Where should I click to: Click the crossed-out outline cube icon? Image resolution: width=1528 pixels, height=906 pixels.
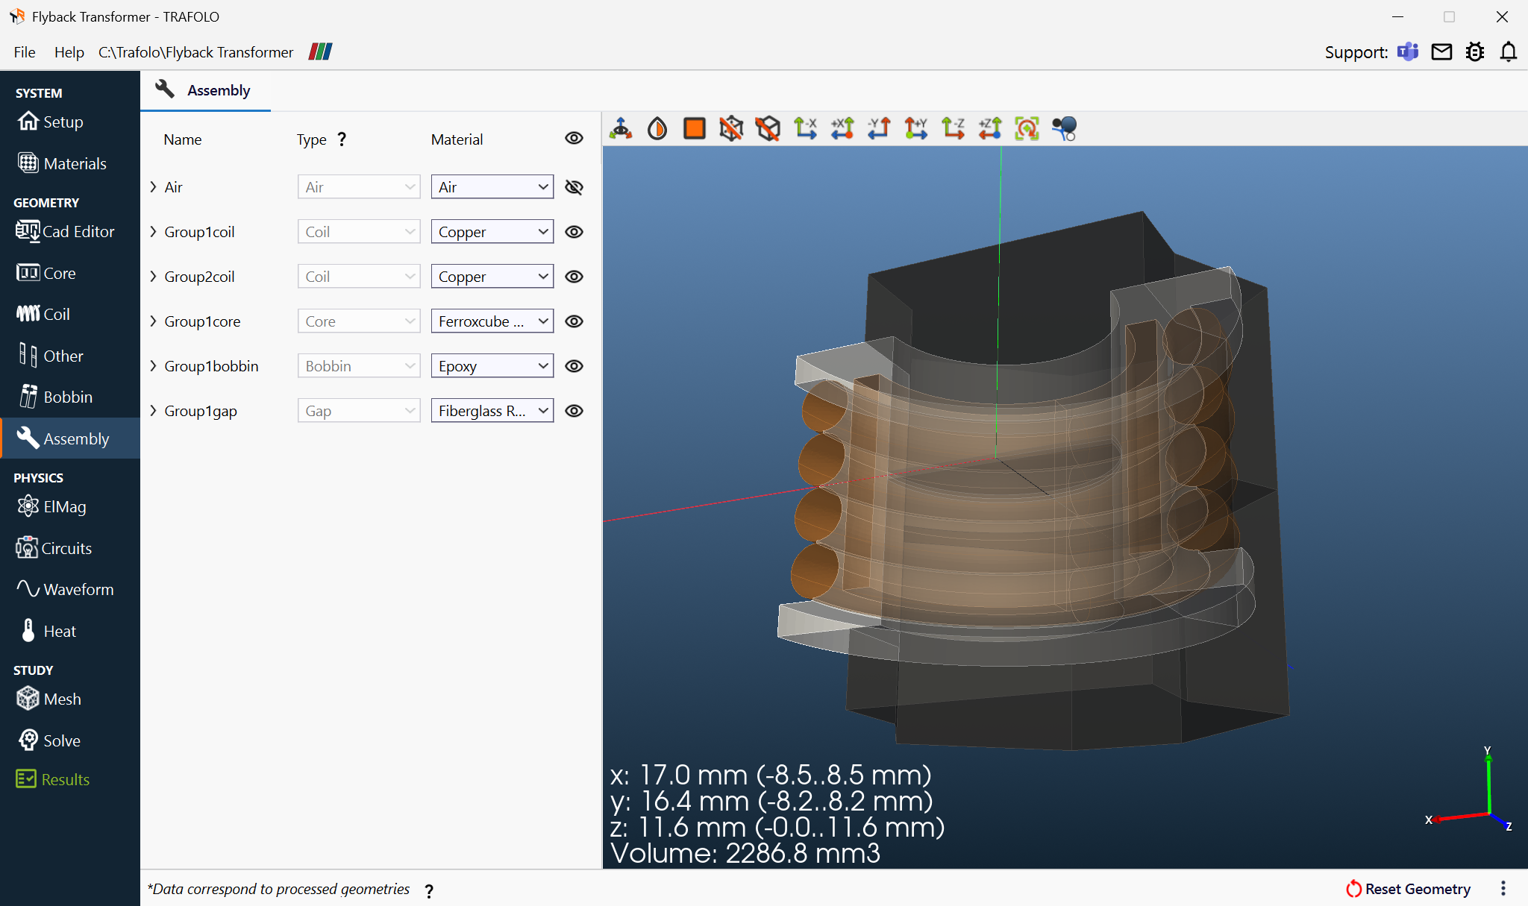[x=768, y=128]
